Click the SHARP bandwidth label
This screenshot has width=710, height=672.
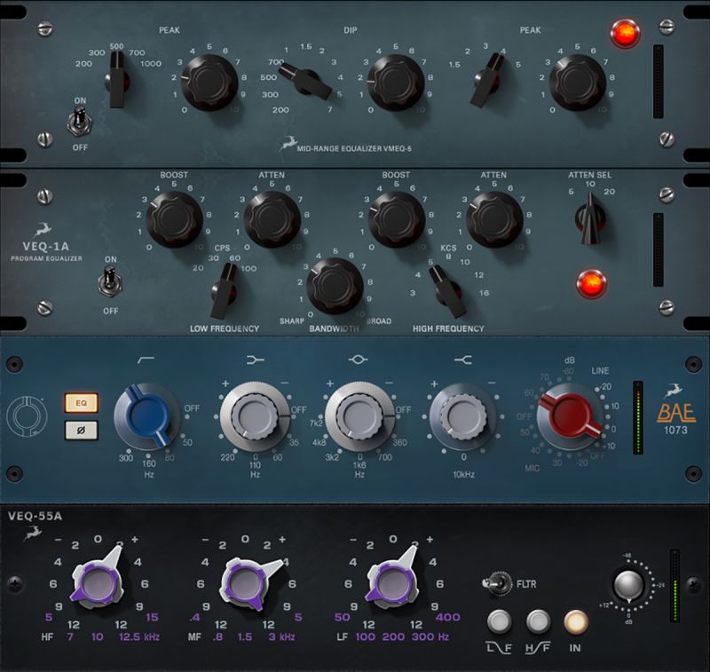[x=292, y=321]
